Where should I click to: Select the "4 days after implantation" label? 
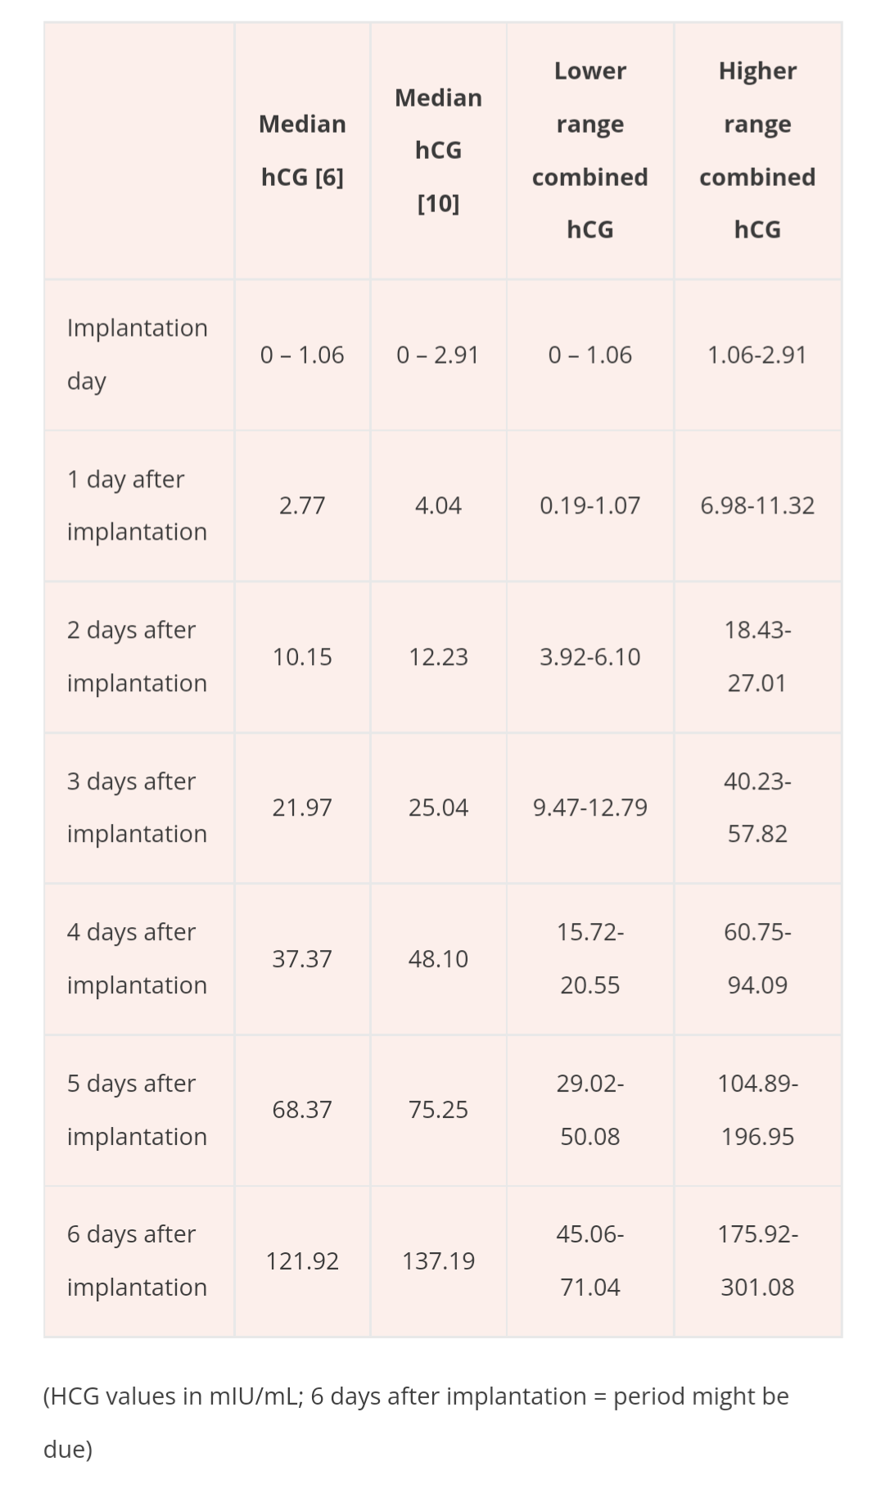137,959
